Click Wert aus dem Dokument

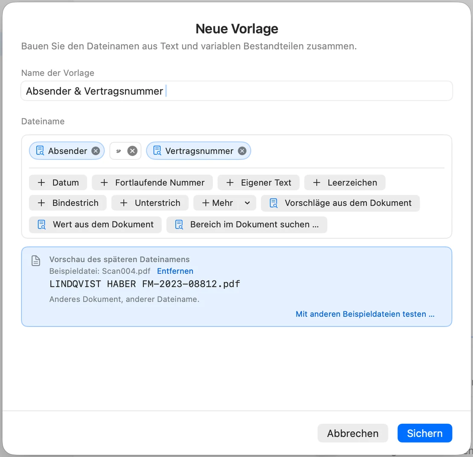(95, 225)
